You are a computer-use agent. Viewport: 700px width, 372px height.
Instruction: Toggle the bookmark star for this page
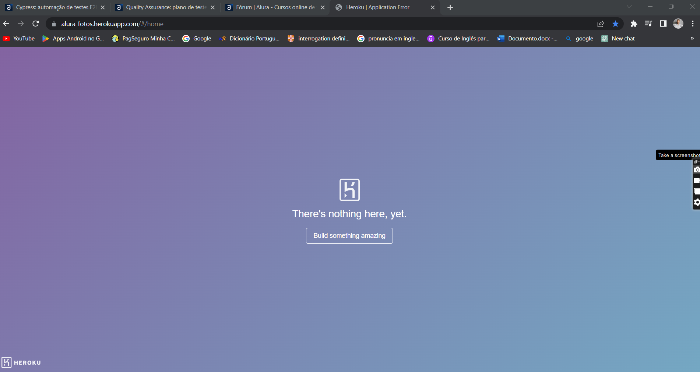(x=615, y=24)
